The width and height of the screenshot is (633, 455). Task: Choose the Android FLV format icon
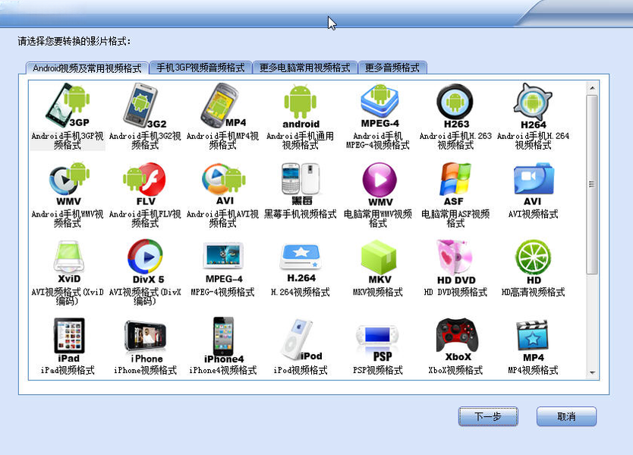[x=144, y=184]
